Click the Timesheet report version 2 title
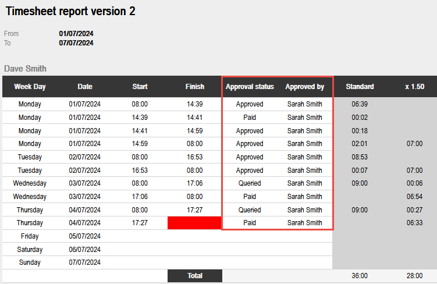 pos(70,12)
